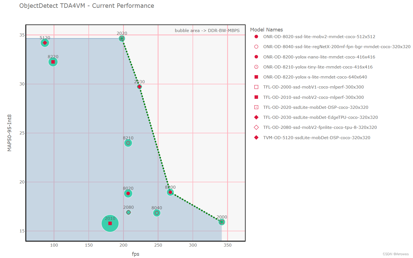The width and height of the screenshot is (413, 258).
Task: Toggle ONR-OD-8210-yolox-tiny-lite legend entry text
Action: (x=318, y=67)
